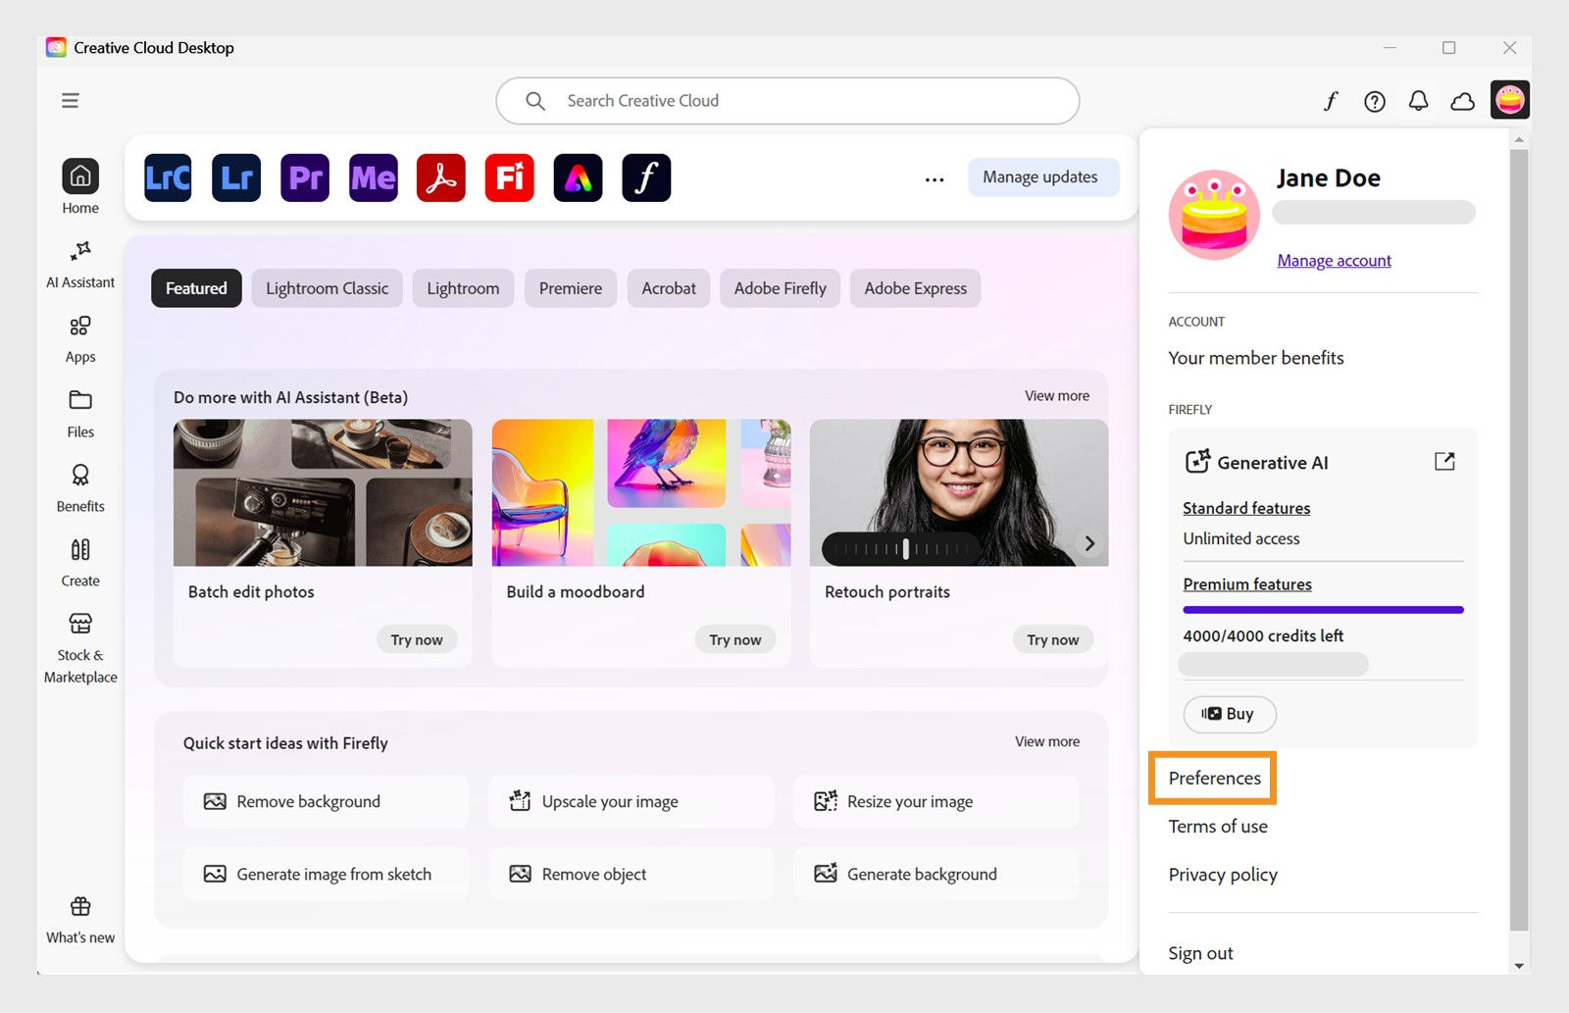
Task: Open the Files section
Action: point(80,414)
